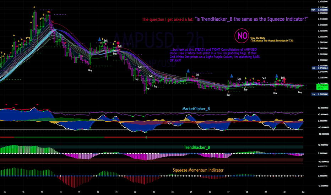Select the MarketCipher_B indicator title

[196, 109]
